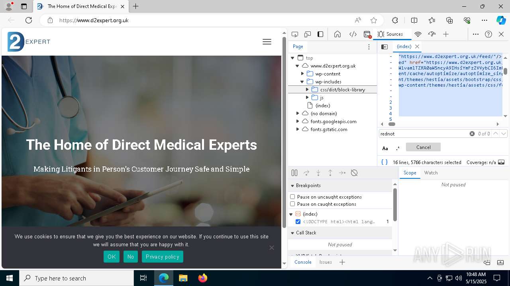Expand Quick View drawer icon
The height and width of the screenshot is (286, 510).
coord(500,263)
